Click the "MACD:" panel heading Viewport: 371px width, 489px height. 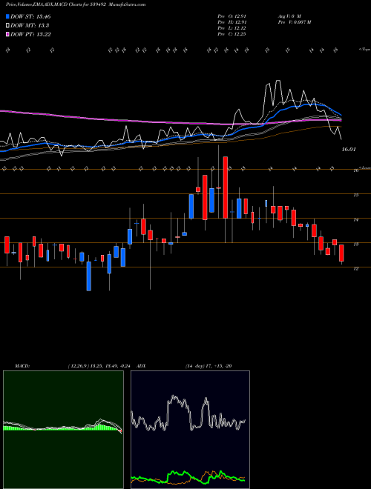(x=22, y=366)
